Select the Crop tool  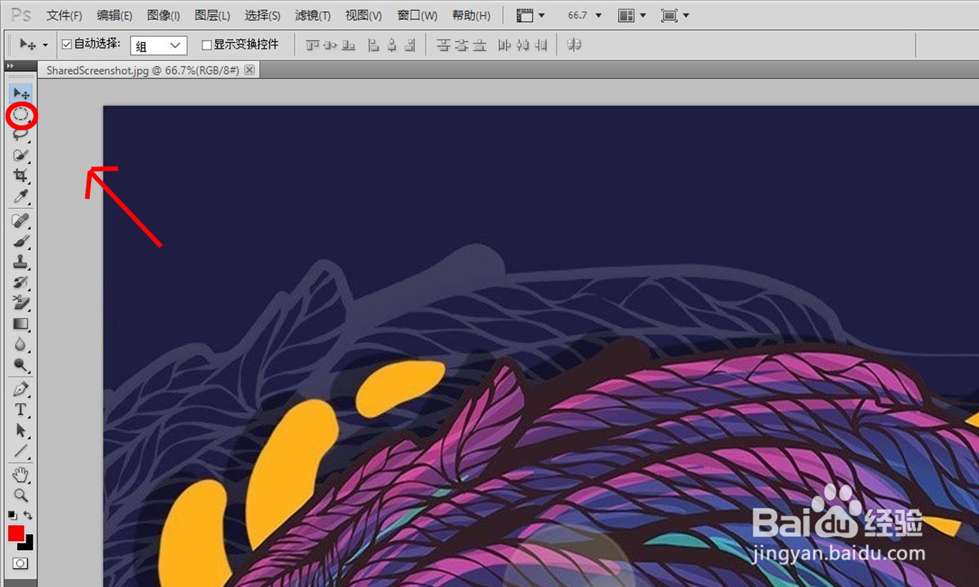click(21, 176)
